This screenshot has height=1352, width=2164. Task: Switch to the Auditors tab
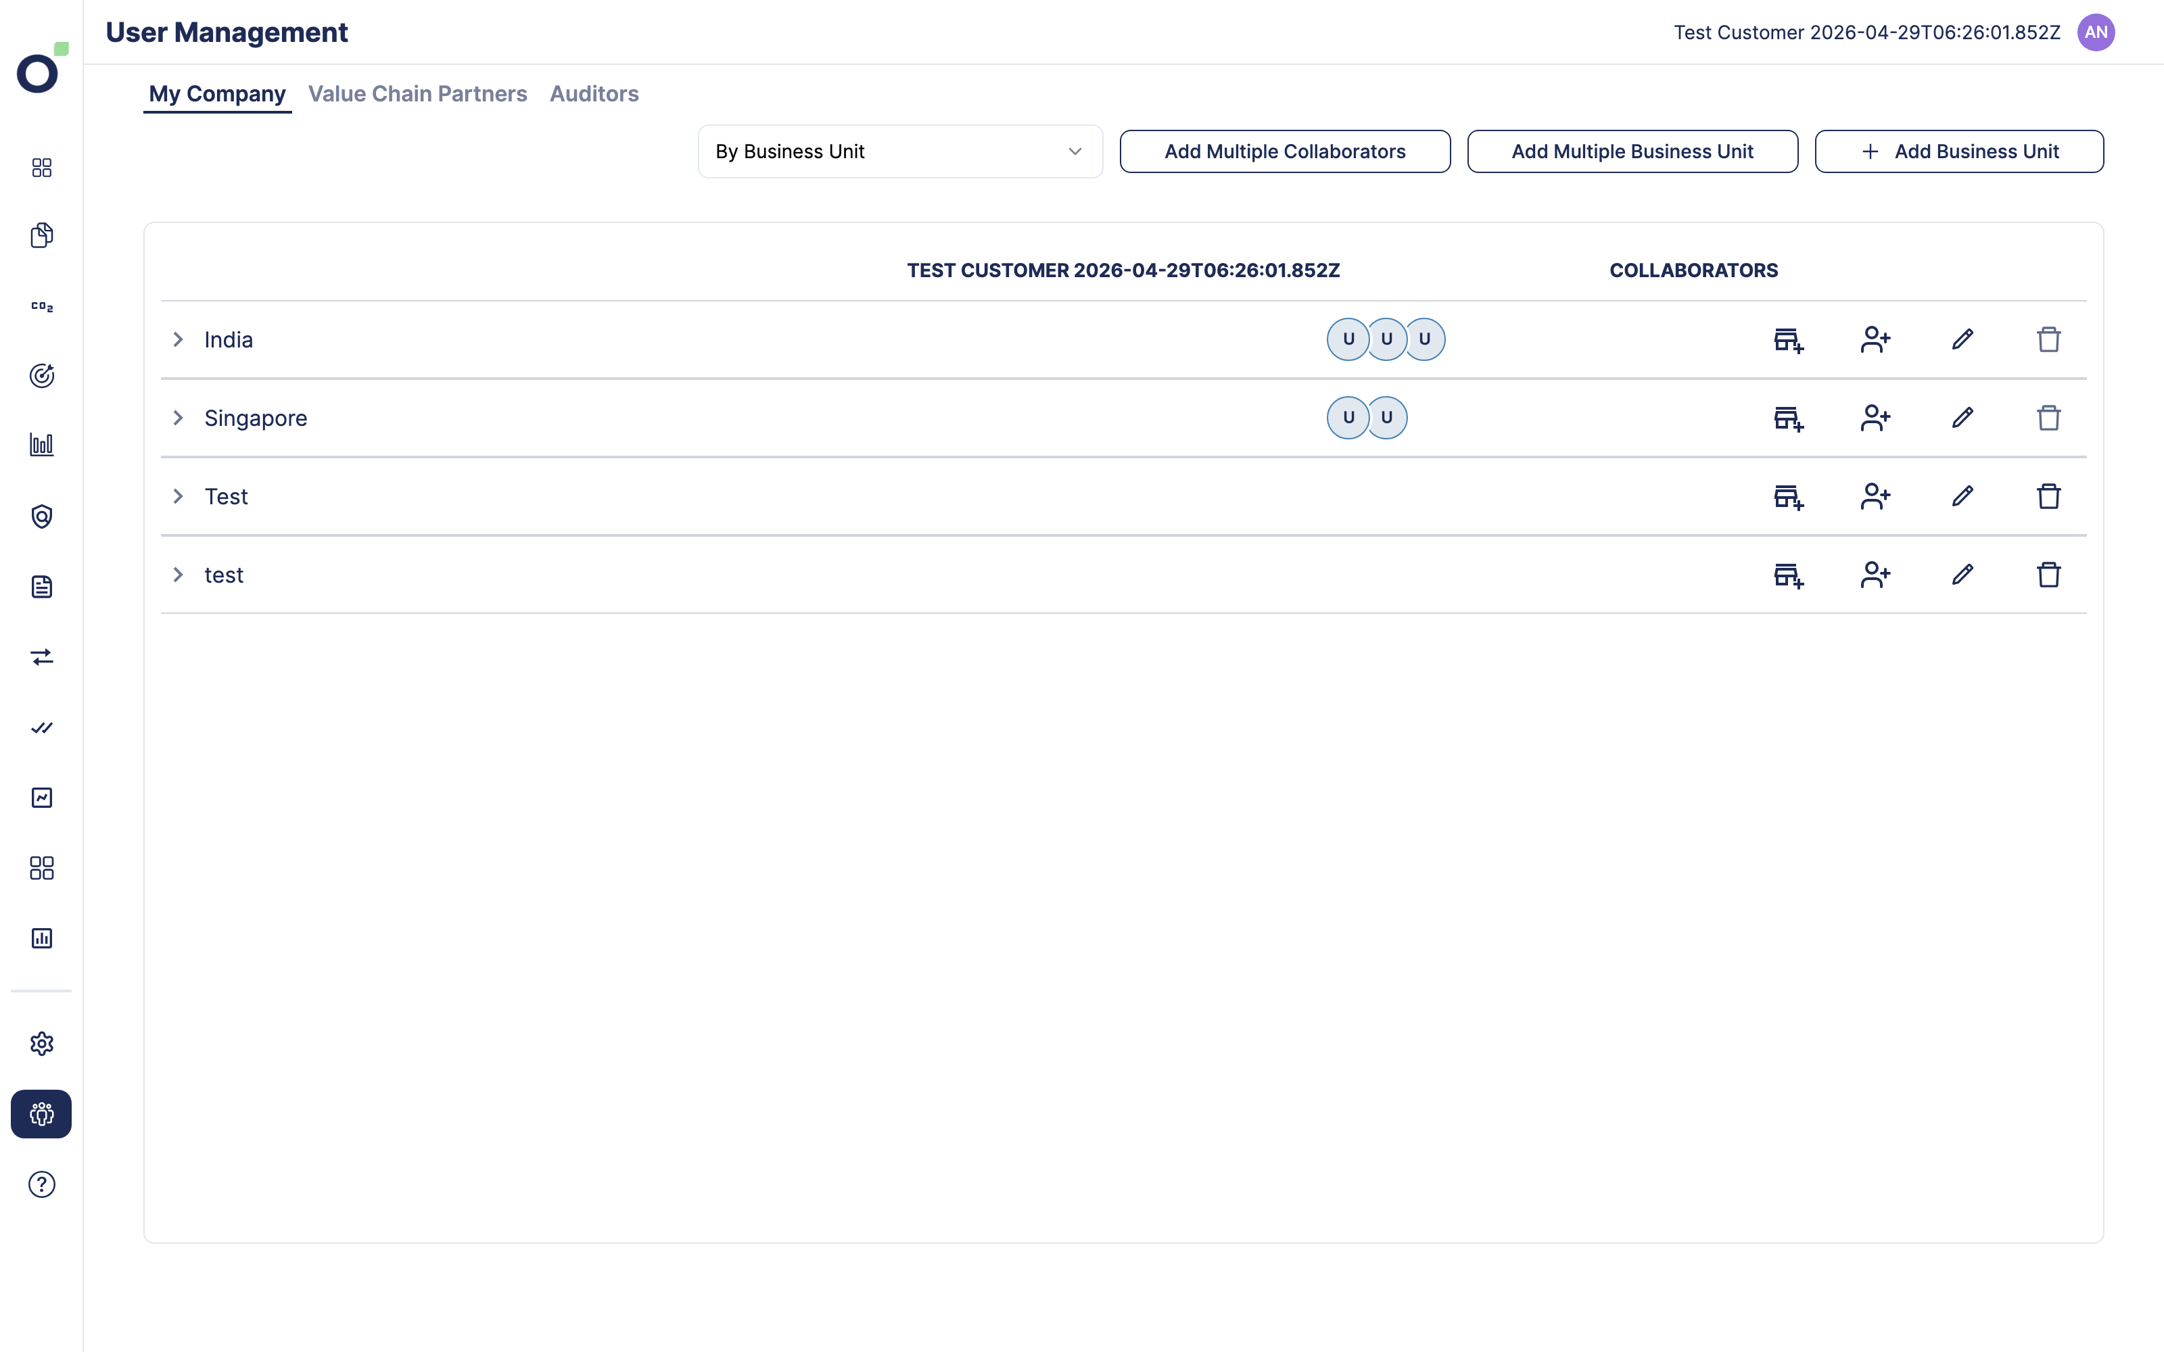pos(594,94)
